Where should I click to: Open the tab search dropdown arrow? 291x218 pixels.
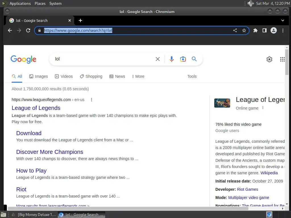282,20
